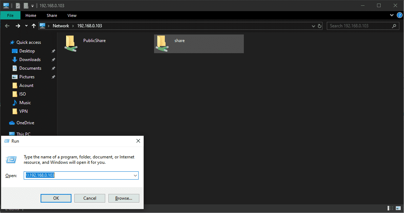This screenshot has width=404, height=213.
Task: Expand the address bar history dropdown
Action: (313, 26)
